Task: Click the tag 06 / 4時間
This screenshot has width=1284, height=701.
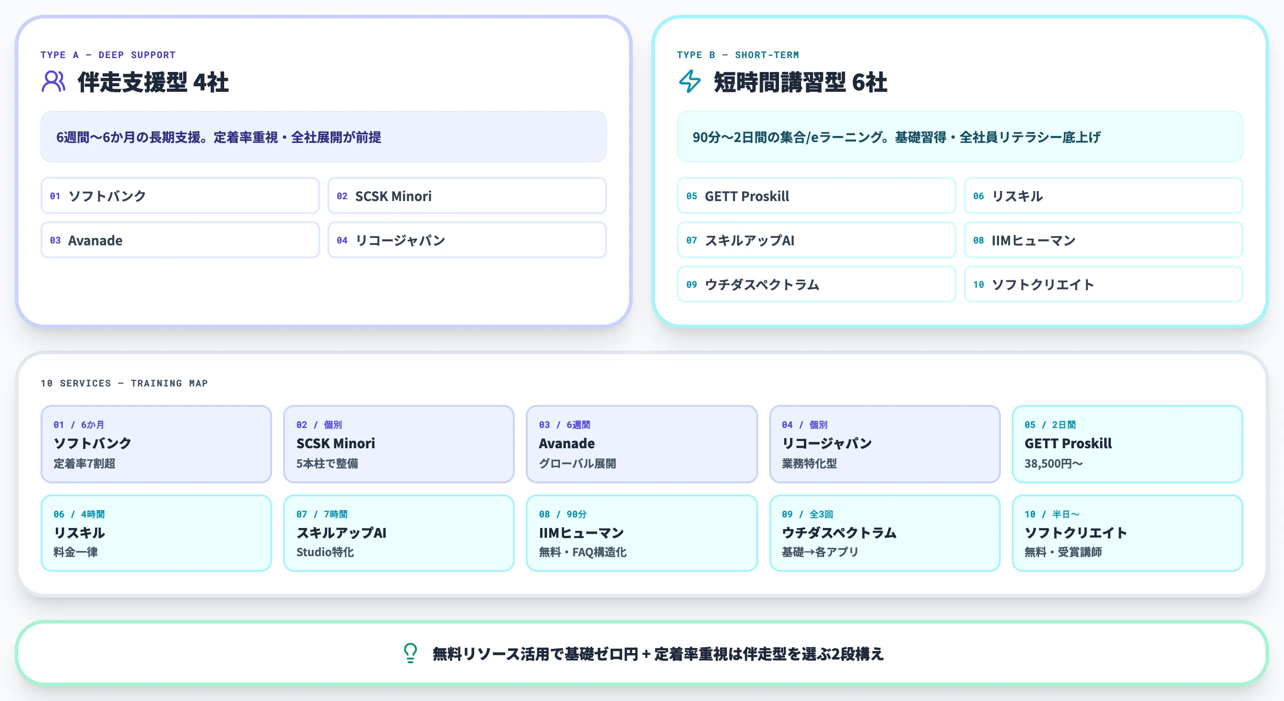Action: [79, 514]
